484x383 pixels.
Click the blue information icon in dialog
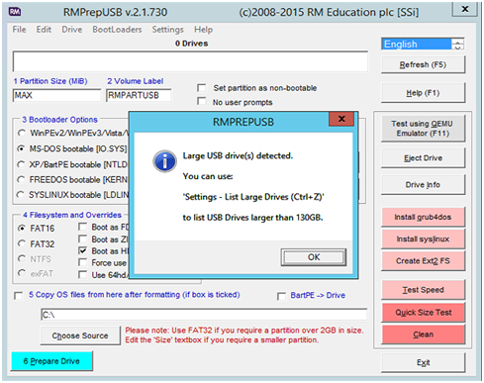pyautogui.click(x=164, y=161)
